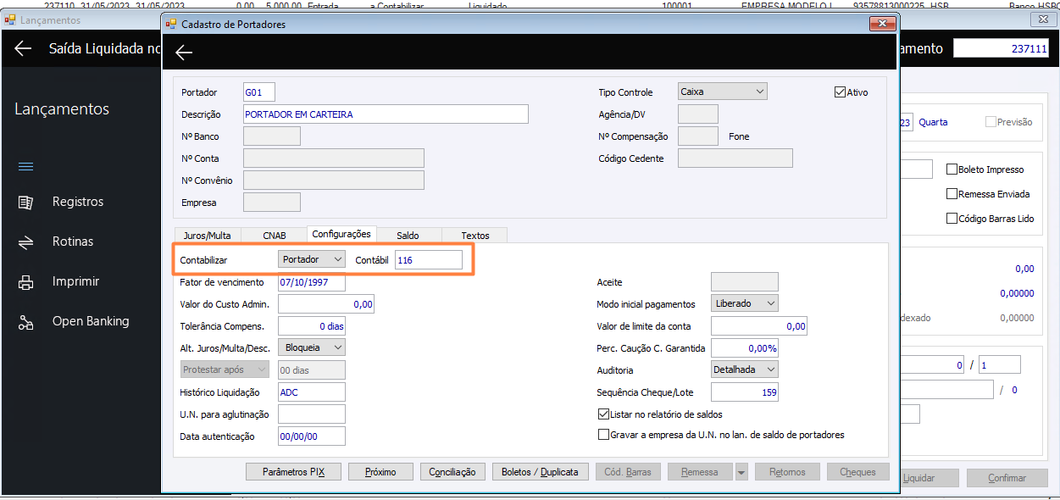Open Rotinas in the sidebar

73,242
